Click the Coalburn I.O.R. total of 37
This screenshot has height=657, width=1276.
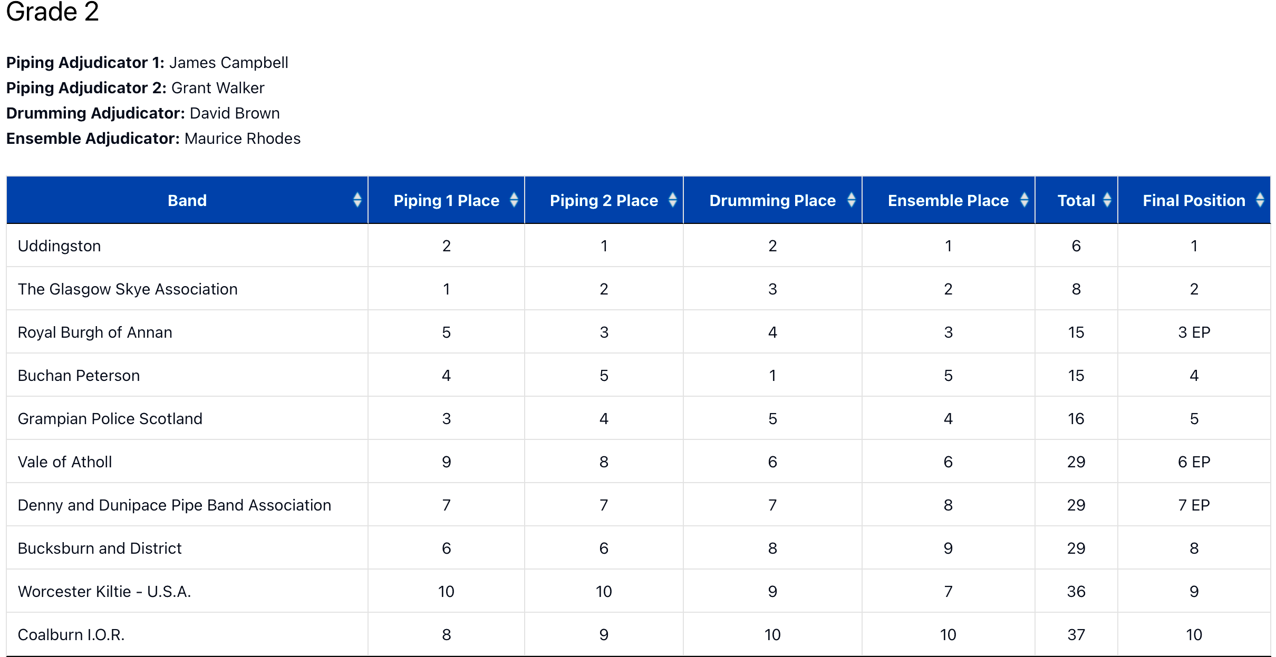pyautogui.click(x=1076, y=635)
